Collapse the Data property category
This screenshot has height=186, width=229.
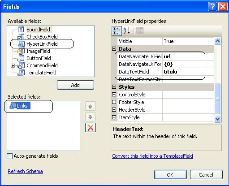[x=114, y=49]
